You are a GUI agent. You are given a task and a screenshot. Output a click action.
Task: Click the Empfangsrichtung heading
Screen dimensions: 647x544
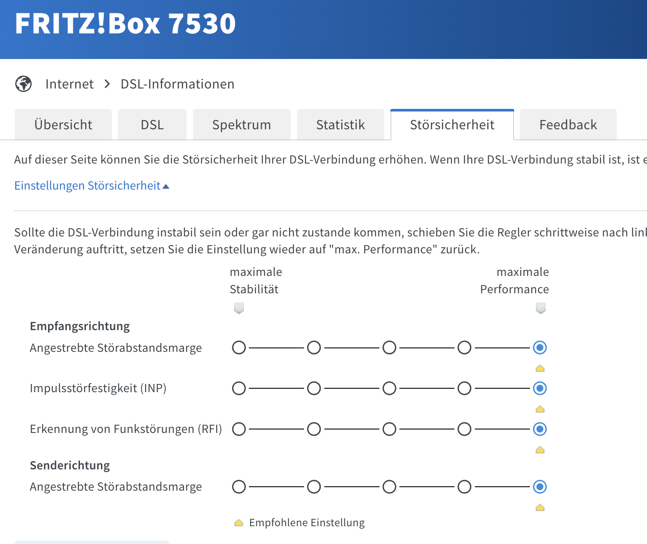tap(80, 326)
